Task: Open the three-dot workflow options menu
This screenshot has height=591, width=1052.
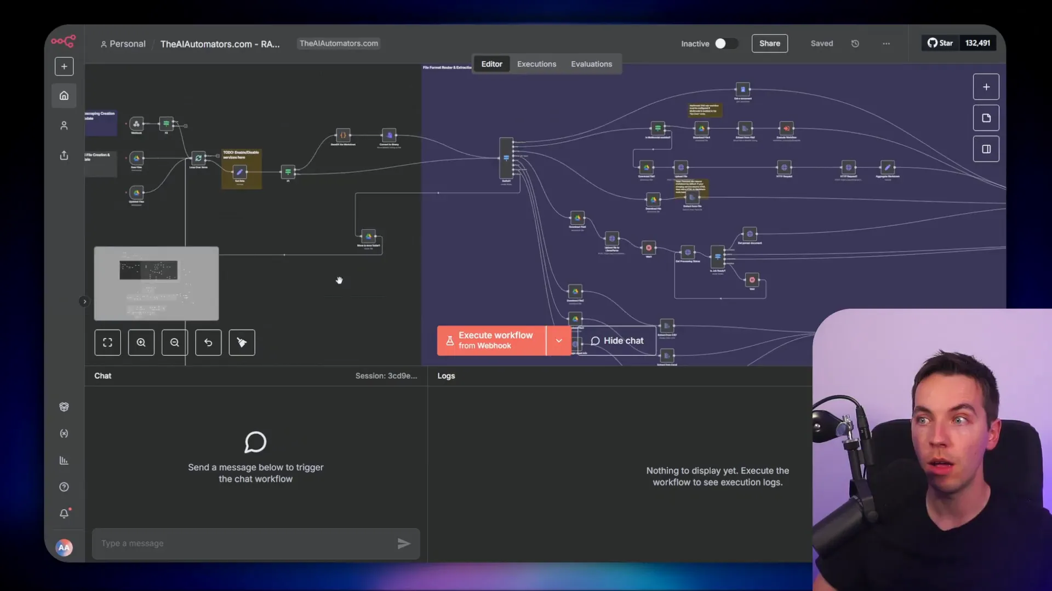Action: click(x=887, y=43)
